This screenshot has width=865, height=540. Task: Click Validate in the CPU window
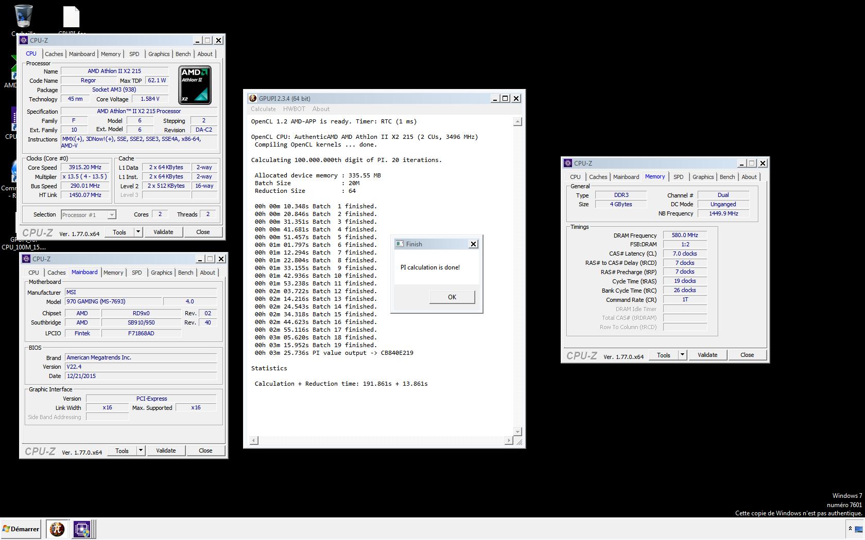(x=163, y=232)
